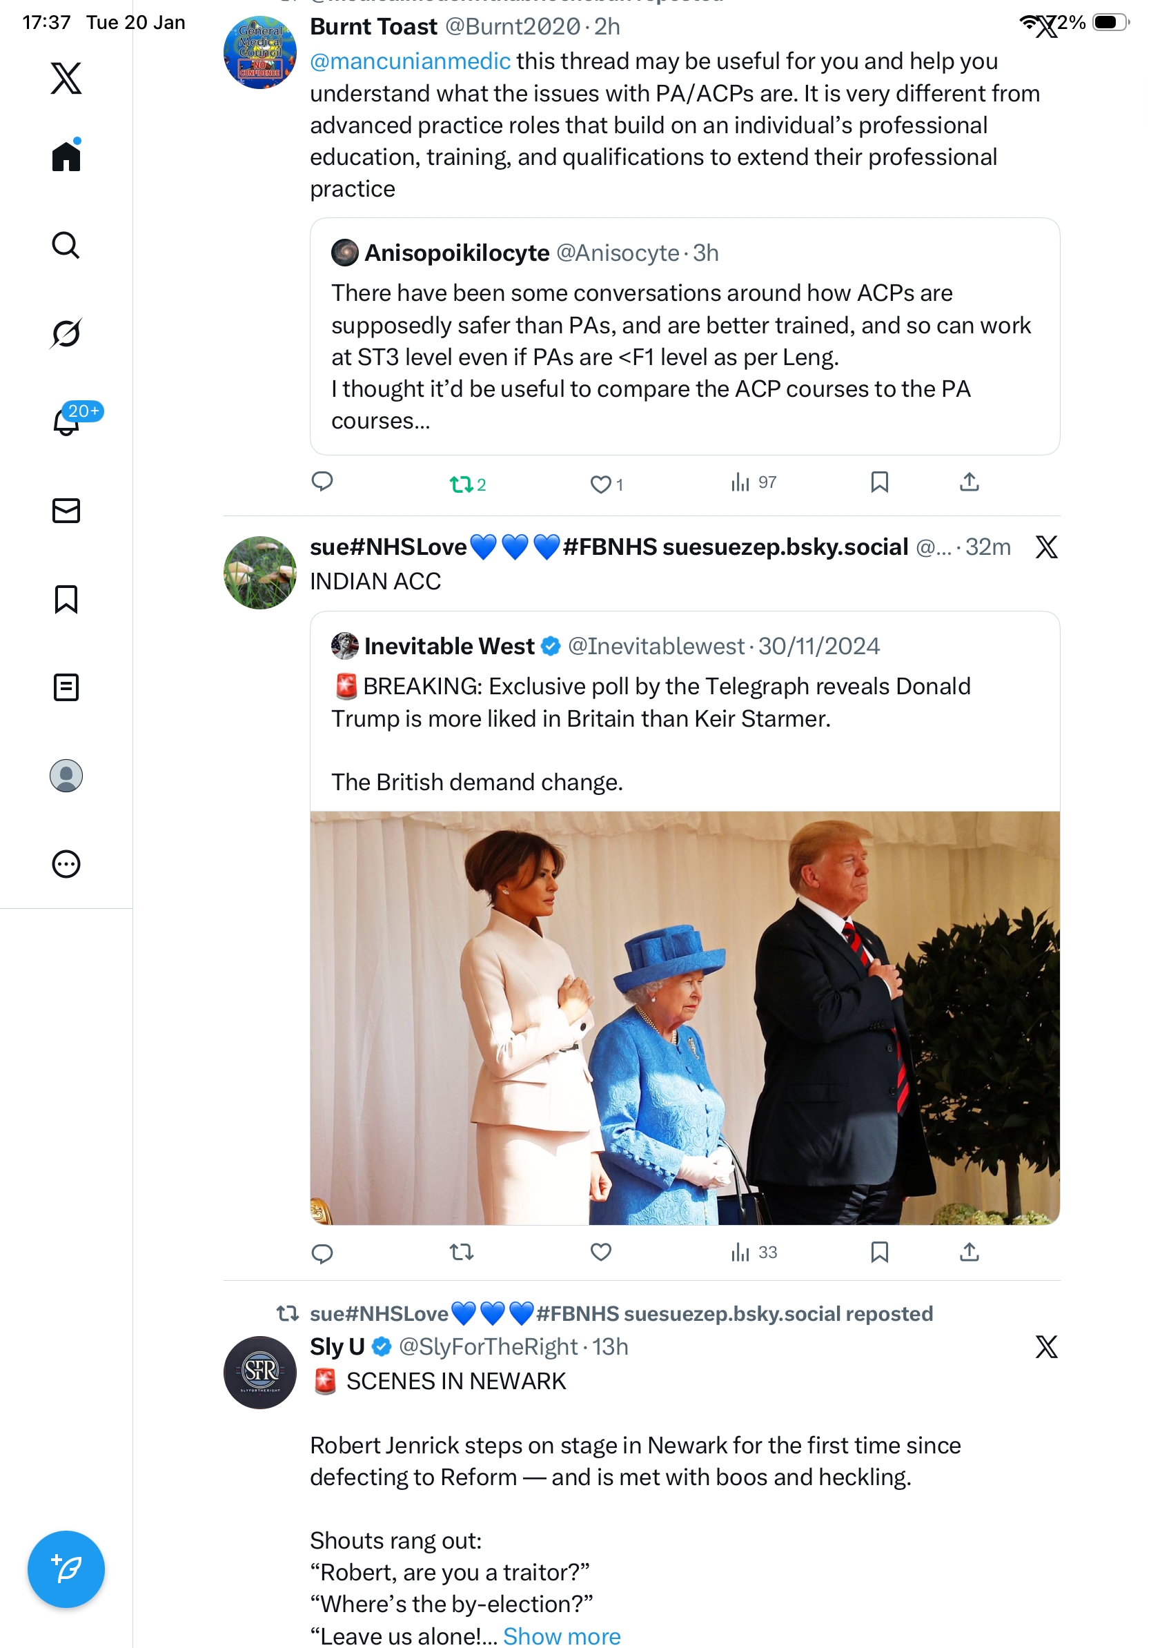Open the profile avatar in sidebar
The height and width of the screenshot is (1648, 1151).
[x=66, y=776]
